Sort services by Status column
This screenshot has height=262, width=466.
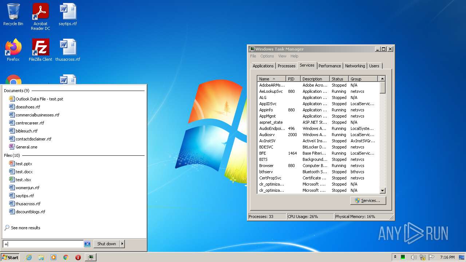tap(339, 79)
